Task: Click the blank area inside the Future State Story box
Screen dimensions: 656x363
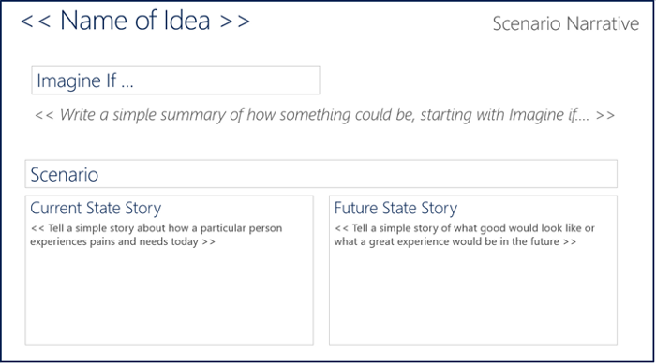Action: pyautogui.click(x=472, y=297)
